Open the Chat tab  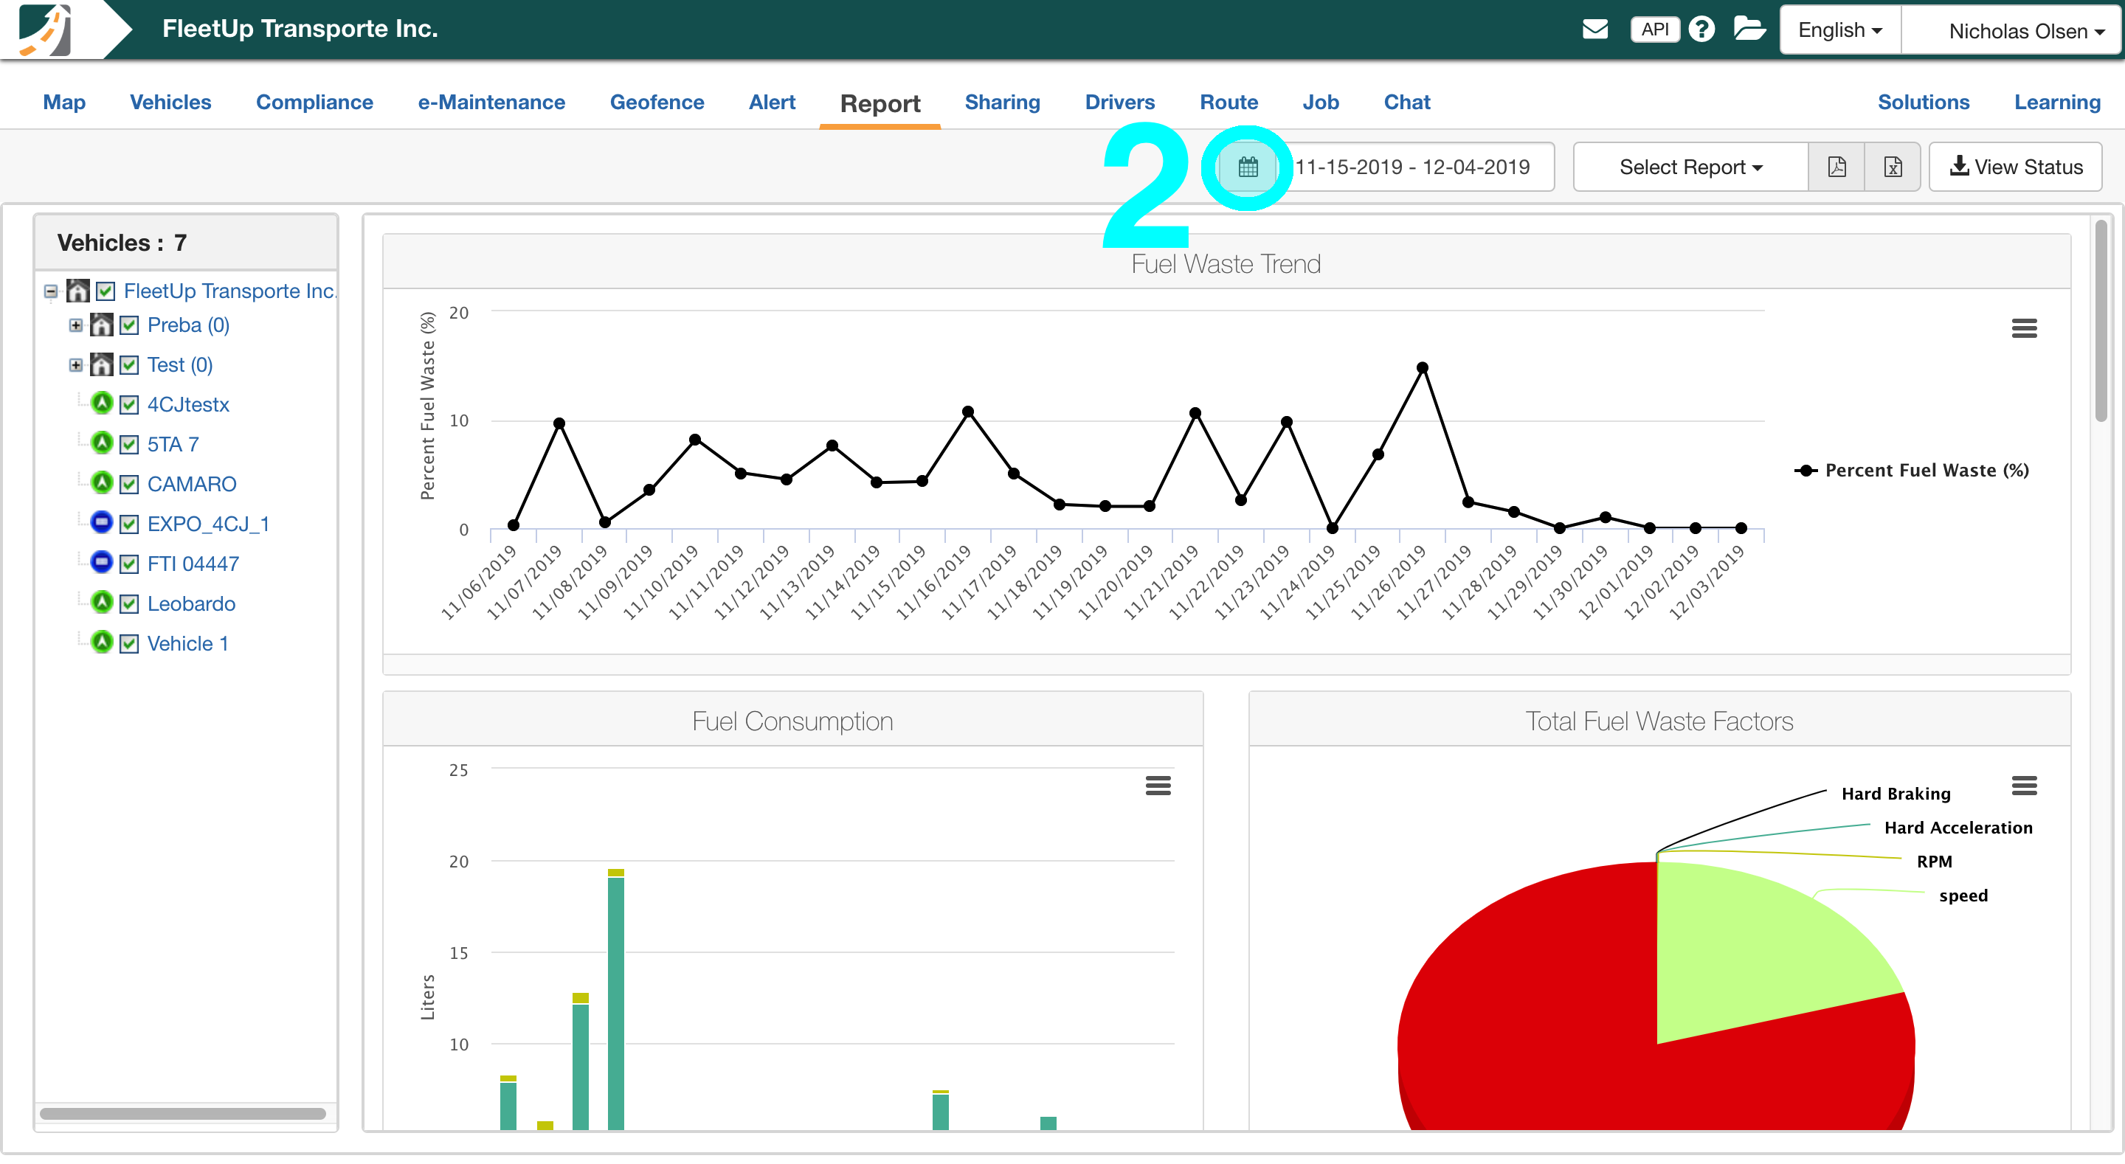click(x=1406, y=103)
